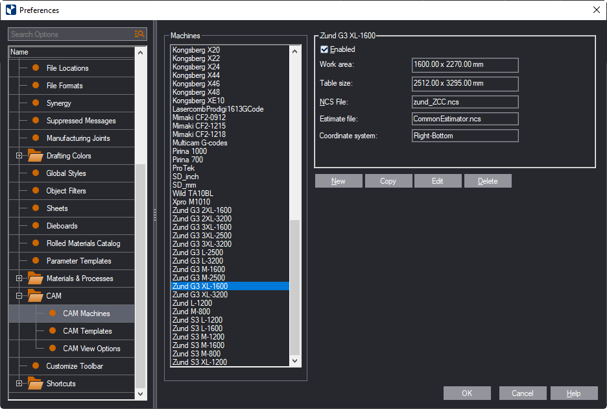The width and height of the screenshot is (607, 409).
Task: Select CAM View Options in tree
Action: coord(91,349)
